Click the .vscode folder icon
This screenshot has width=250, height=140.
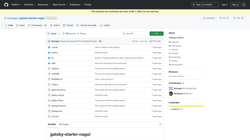click(49, 47)
